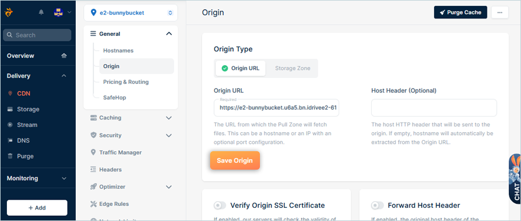
Task: Open Pricing & Routing settings
Action: click(x=126, y=82)
